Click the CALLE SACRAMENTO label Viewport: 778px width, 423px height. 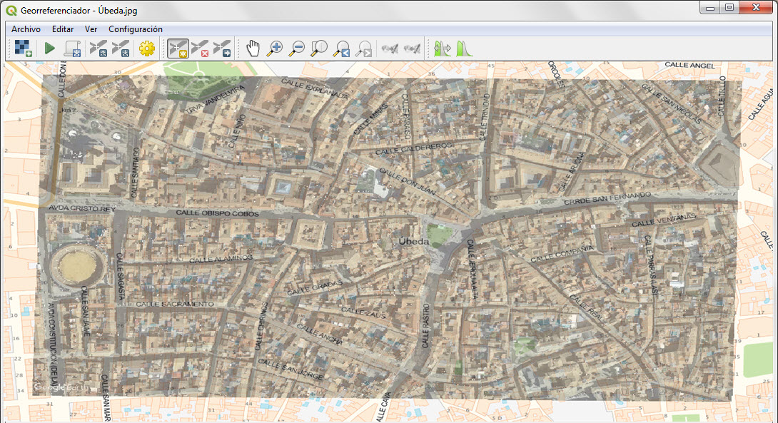(x=175, y=304)
